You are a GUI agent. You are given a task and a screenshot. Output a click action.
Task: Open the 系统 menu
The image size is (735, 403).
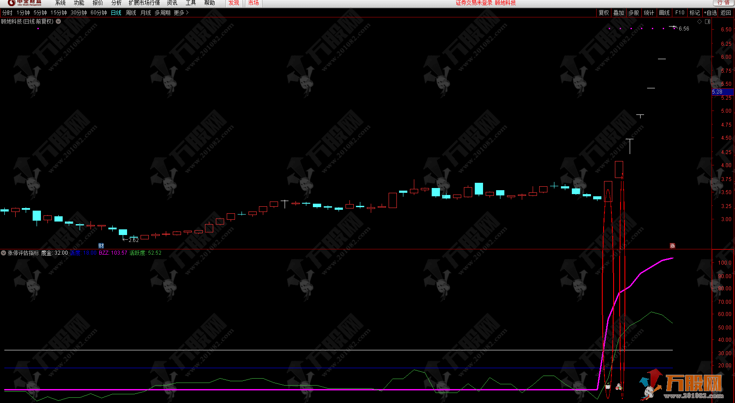click(x=60, y=3)
